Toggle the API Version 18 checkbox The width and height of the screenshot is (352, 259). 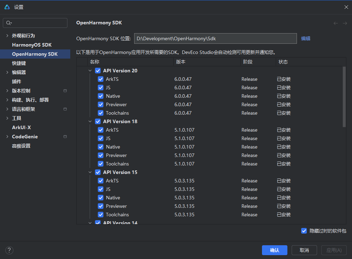coord(98,121)
